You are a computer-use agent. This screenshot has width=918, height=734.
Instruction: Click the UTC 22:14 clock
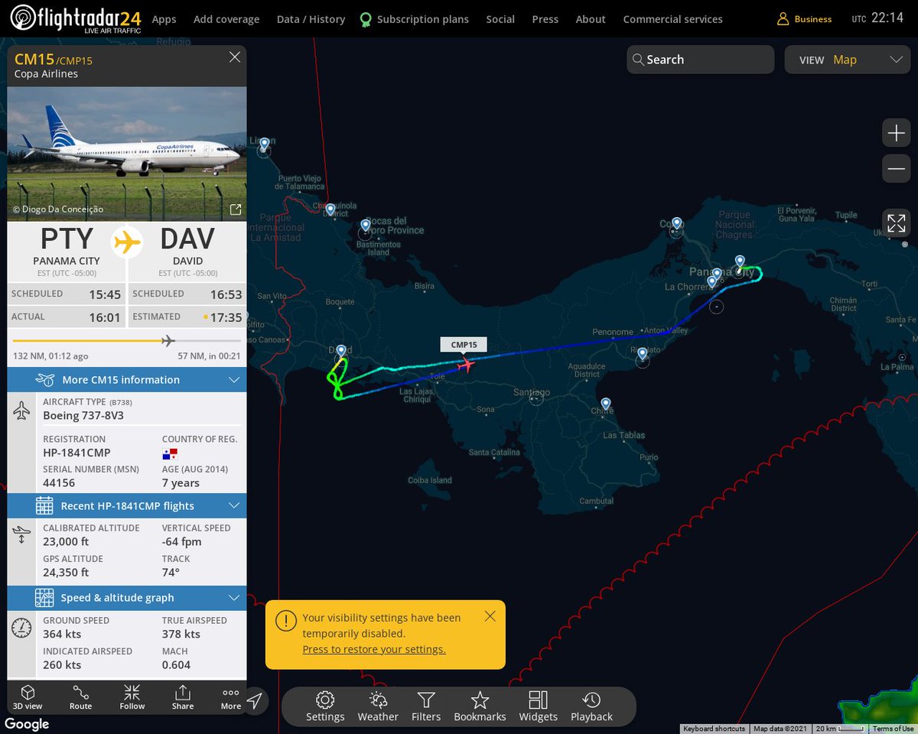pos(877,18)
